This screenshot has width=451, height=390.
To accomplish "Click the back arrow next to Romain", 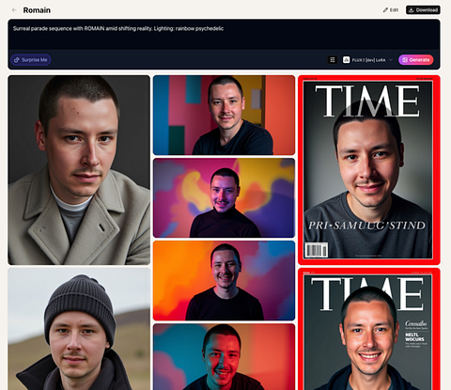I will coord(14,10).
